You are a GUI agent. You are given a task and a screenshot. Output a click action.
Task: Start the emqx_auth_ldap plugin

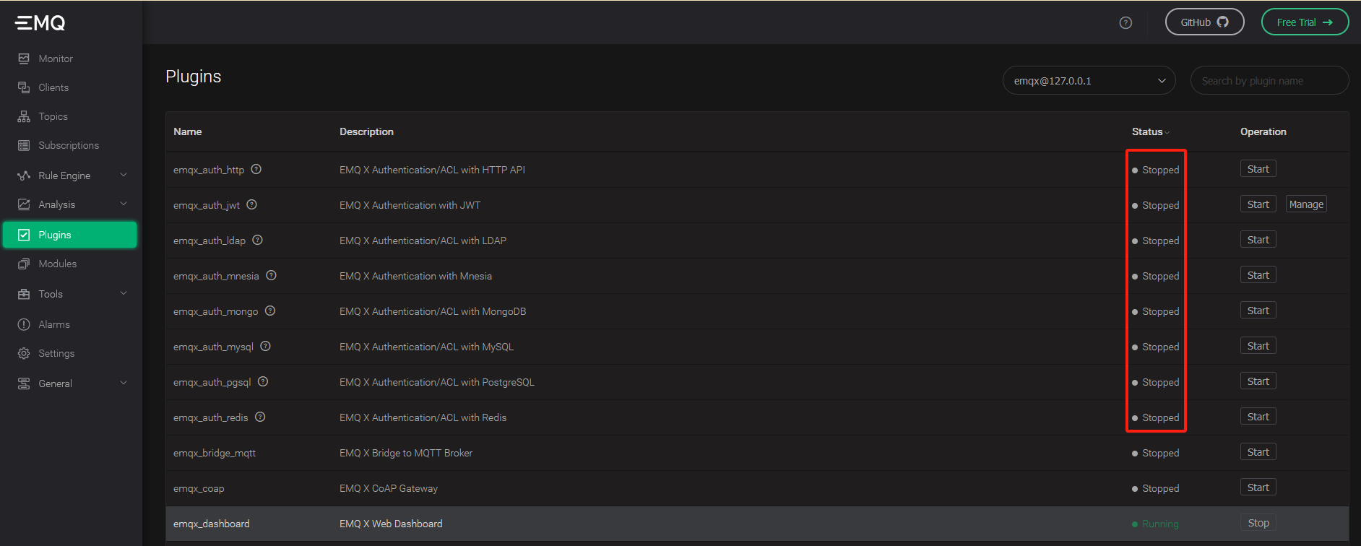pyautogui.click(x=1258, y=240)
